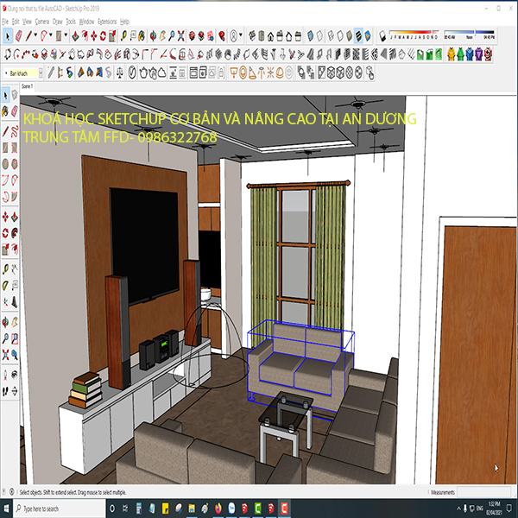Screen dimensions: 518x518
Task: Pick the Polygon tool
Action: click(15, 163)
